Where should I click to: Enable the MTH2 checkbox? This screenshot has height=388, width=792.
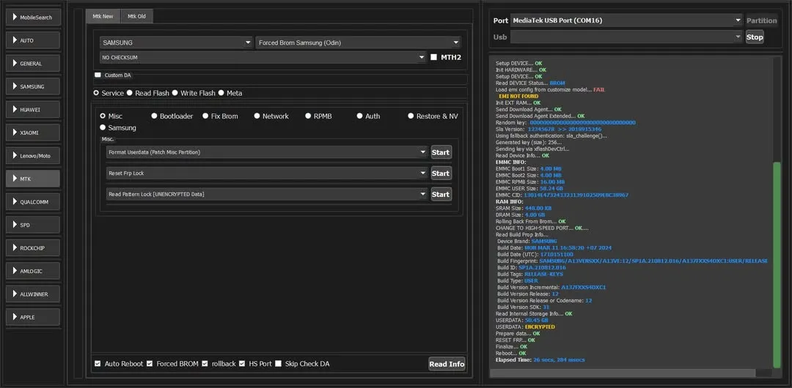[433, 58]
